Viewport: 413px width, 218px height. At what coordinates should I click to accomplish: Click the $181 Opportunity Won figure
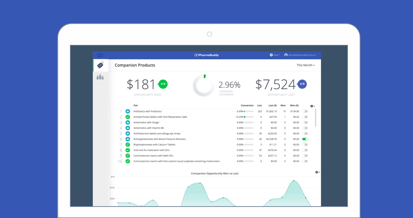141,85
